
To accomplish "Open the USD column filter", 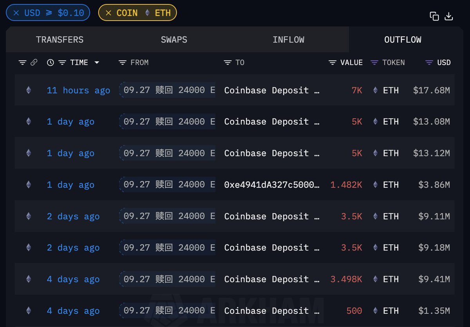I will click(429, 63).
